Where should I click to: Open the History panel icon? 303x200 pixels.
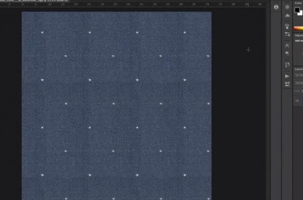click(x=287, y=64)
